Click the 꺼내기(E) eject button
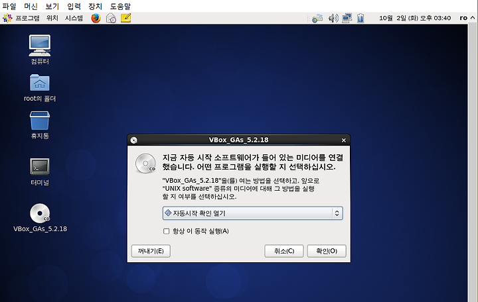This screenshot has height=302, width=478. point(151,251)
